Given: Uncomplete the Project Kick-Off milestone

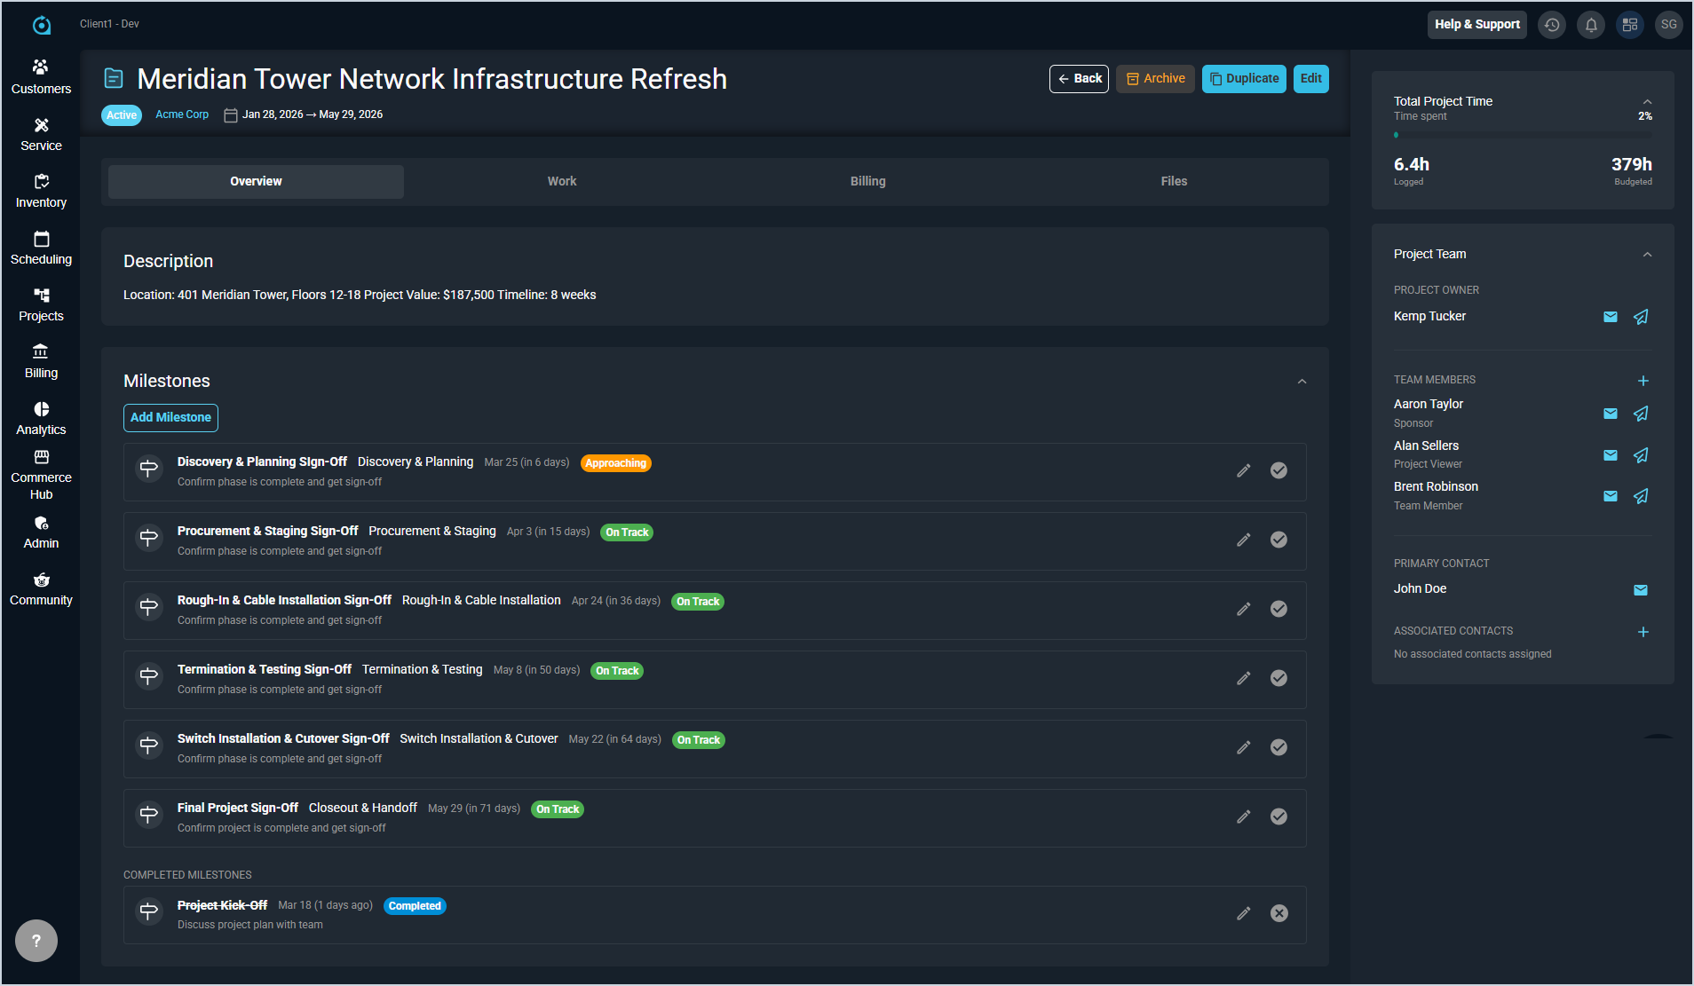Looking at the screenshot, I should coord(1278,913).
